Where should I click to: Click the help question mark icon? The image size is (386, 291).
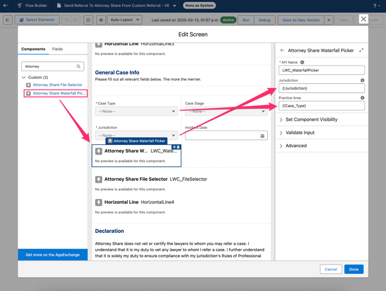[x=375, y=6]
